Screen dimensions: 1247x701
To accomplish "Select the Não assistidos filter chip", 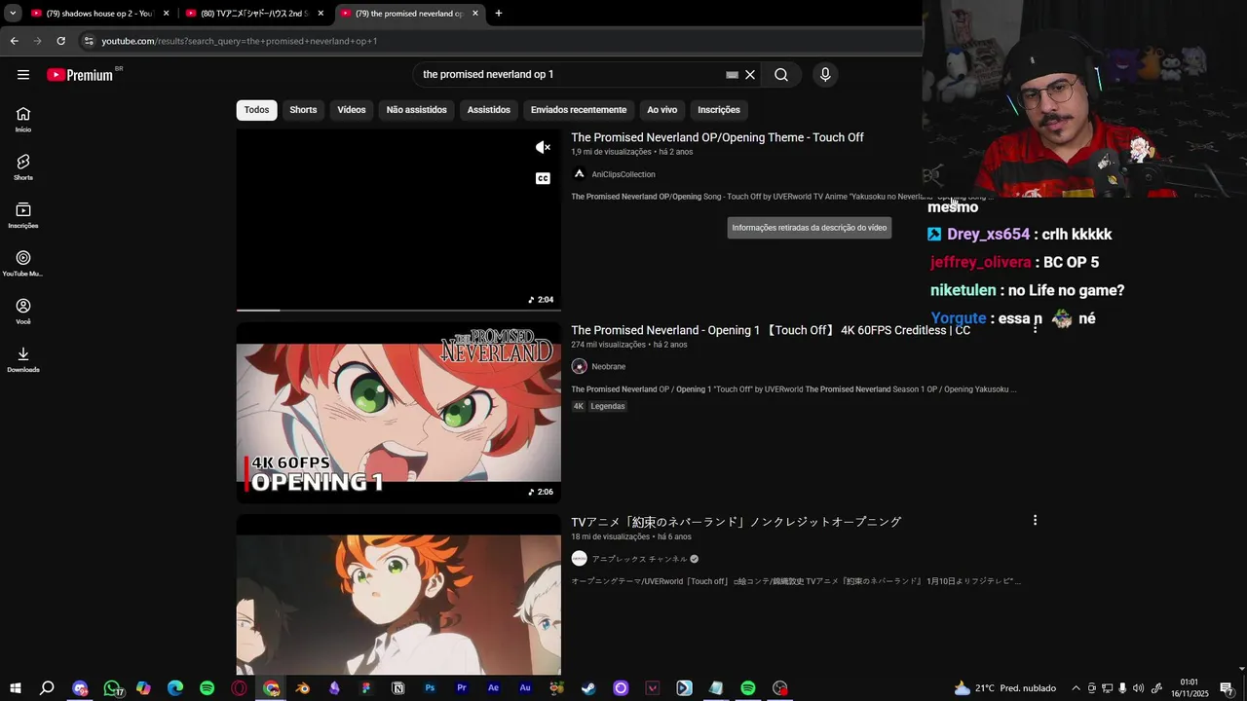I will (417, 110).
